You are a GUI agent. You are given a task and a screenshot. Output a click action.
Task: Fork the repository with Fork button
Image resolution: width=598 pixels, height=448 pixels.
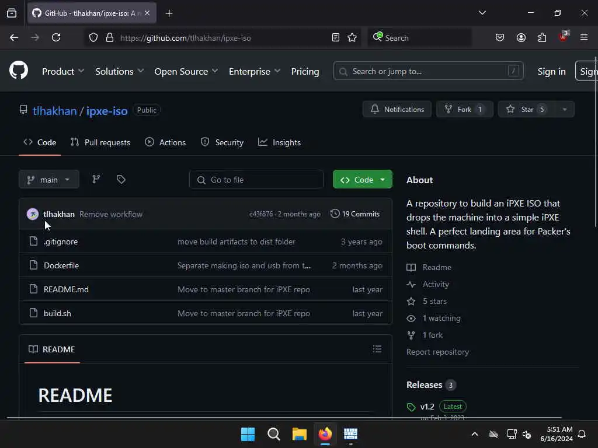click(x=464, y=109)
